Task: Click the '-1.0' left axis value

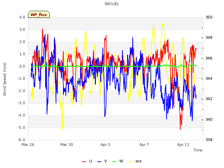Action: (x=21, y=78)
